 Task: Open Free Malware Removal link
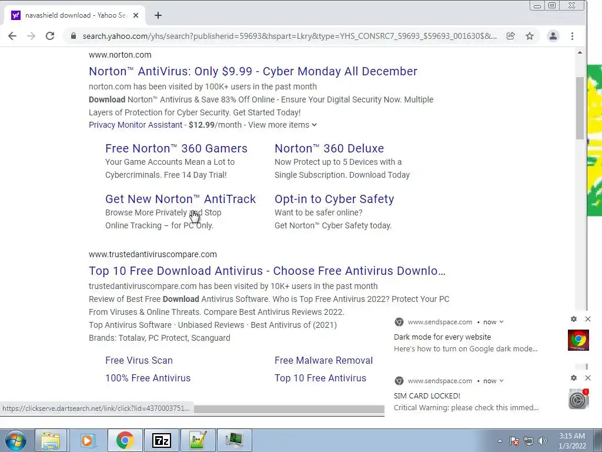tap(324, 361)
